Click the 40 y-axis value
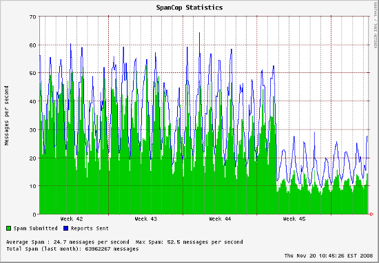The height and width of the screenshot is (263, 379). tap(33, 101)
